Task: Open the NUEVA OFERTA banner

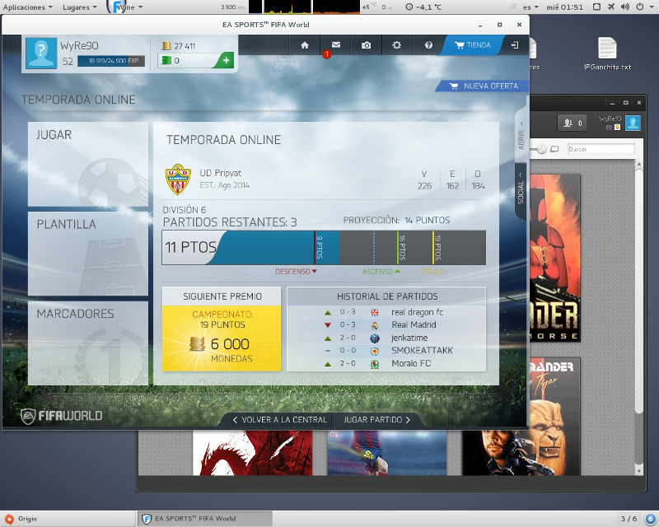Action: pyautogui.click(x=484, y=86)
